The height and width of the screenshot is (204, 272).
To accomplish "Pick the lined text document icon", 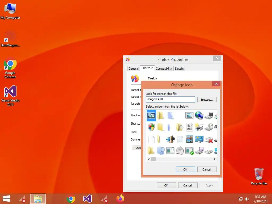I will [180, 139].
